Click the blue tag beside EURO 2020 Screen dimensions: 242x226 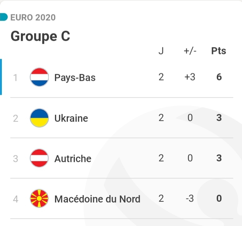(4, 17)
